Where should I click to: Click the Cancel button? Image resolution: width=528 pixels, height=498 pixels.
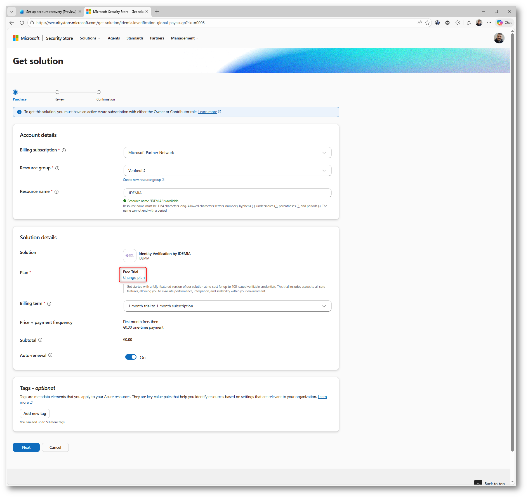pos(55,447)
